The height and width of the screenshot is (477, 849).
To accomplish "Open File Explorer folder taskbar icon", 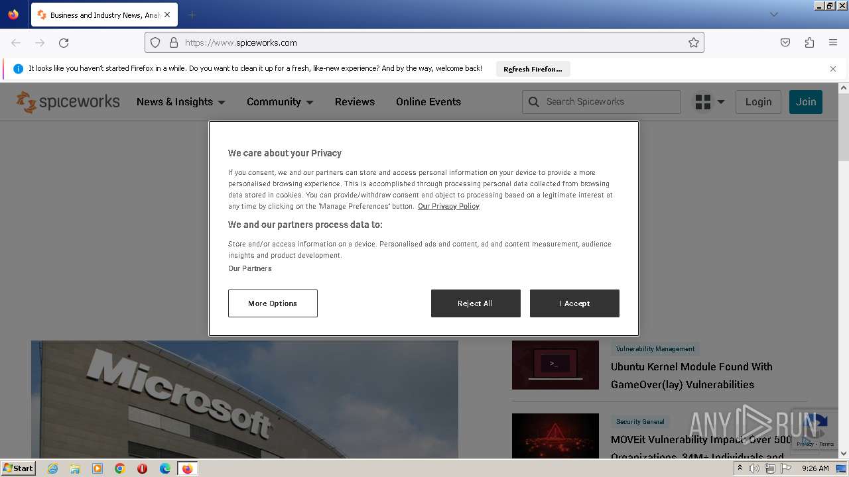I will click(75, 468).
